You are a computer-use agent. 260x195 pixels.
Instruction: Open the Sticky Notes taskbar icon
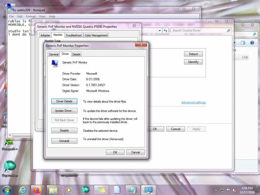tap(101, 190)
